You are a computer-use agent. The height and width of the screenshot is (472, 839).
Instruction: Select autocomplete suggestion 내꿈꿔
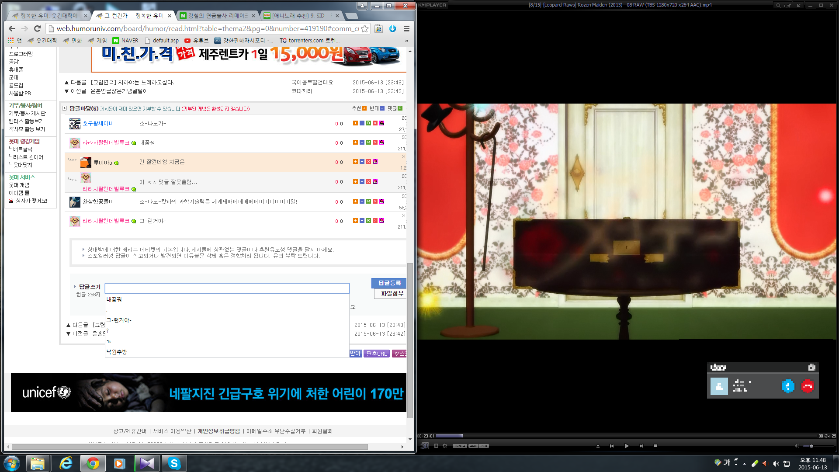click(227, 299)
